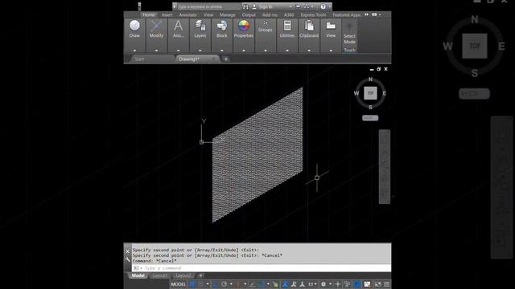Open the ribbon minimize options dropdown
This screenshot has height=289, width=515.
click(x=380, y=14)
